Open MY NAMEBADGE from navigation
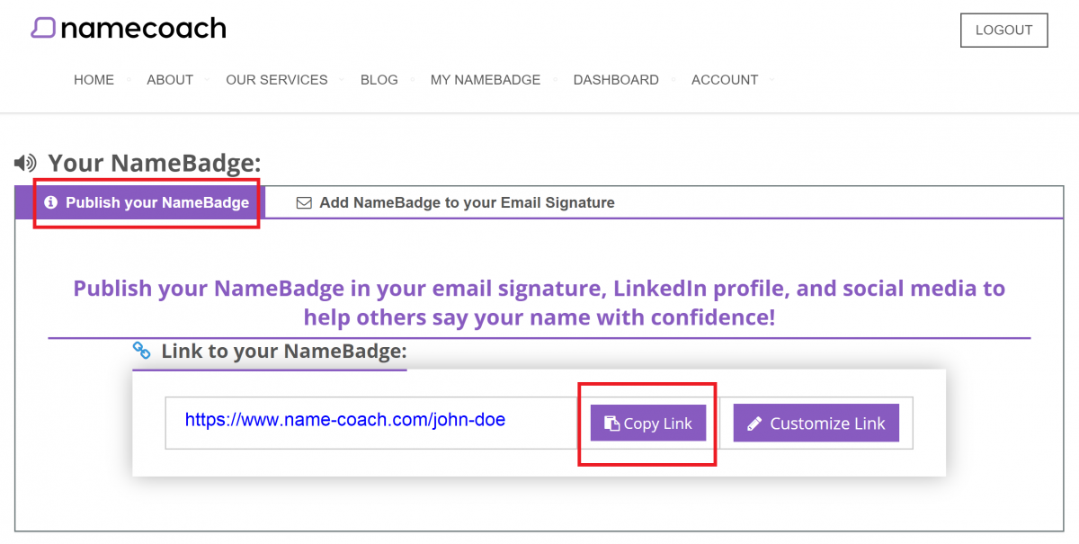This screenshot has height=544, width=1079. click(486, 80)
